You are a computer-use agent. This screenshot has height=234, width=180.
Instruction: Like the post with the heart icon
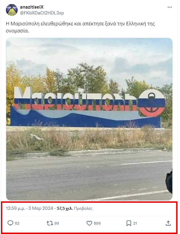(89, 223)
